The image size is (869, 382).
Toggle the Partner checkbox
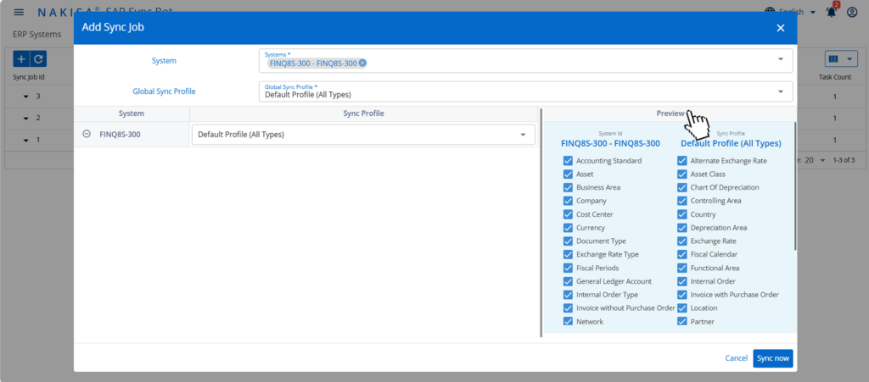click(682, 321)
